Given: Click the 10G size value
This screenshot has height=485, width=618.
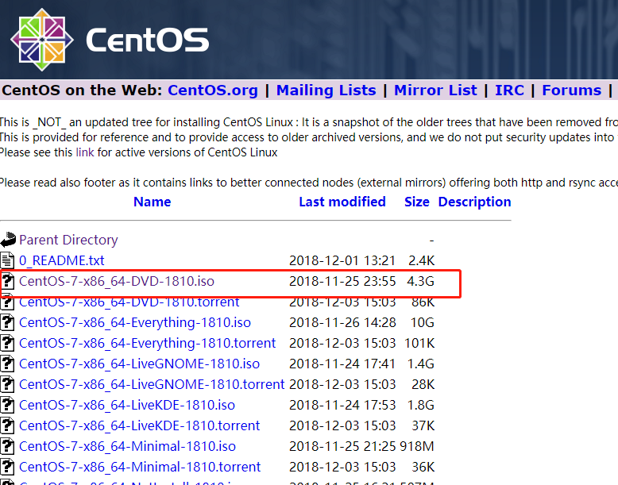Looking at the screenshot, I should point(422,322).
